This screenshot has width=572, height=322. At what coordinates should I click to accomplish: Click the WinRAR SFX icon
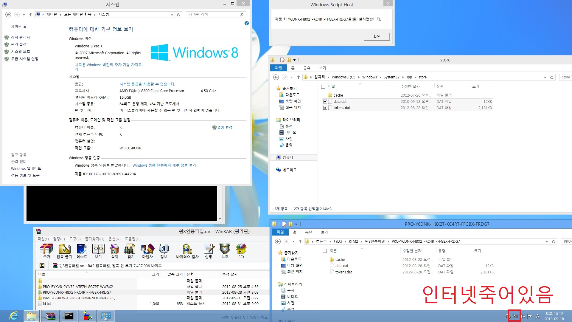pyautogui.click(x=241, y=251)
